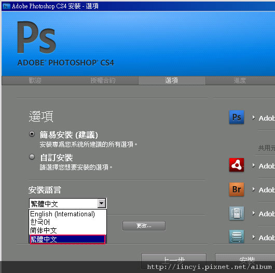Expand triangle next to Device Central icon

[253, 213]
